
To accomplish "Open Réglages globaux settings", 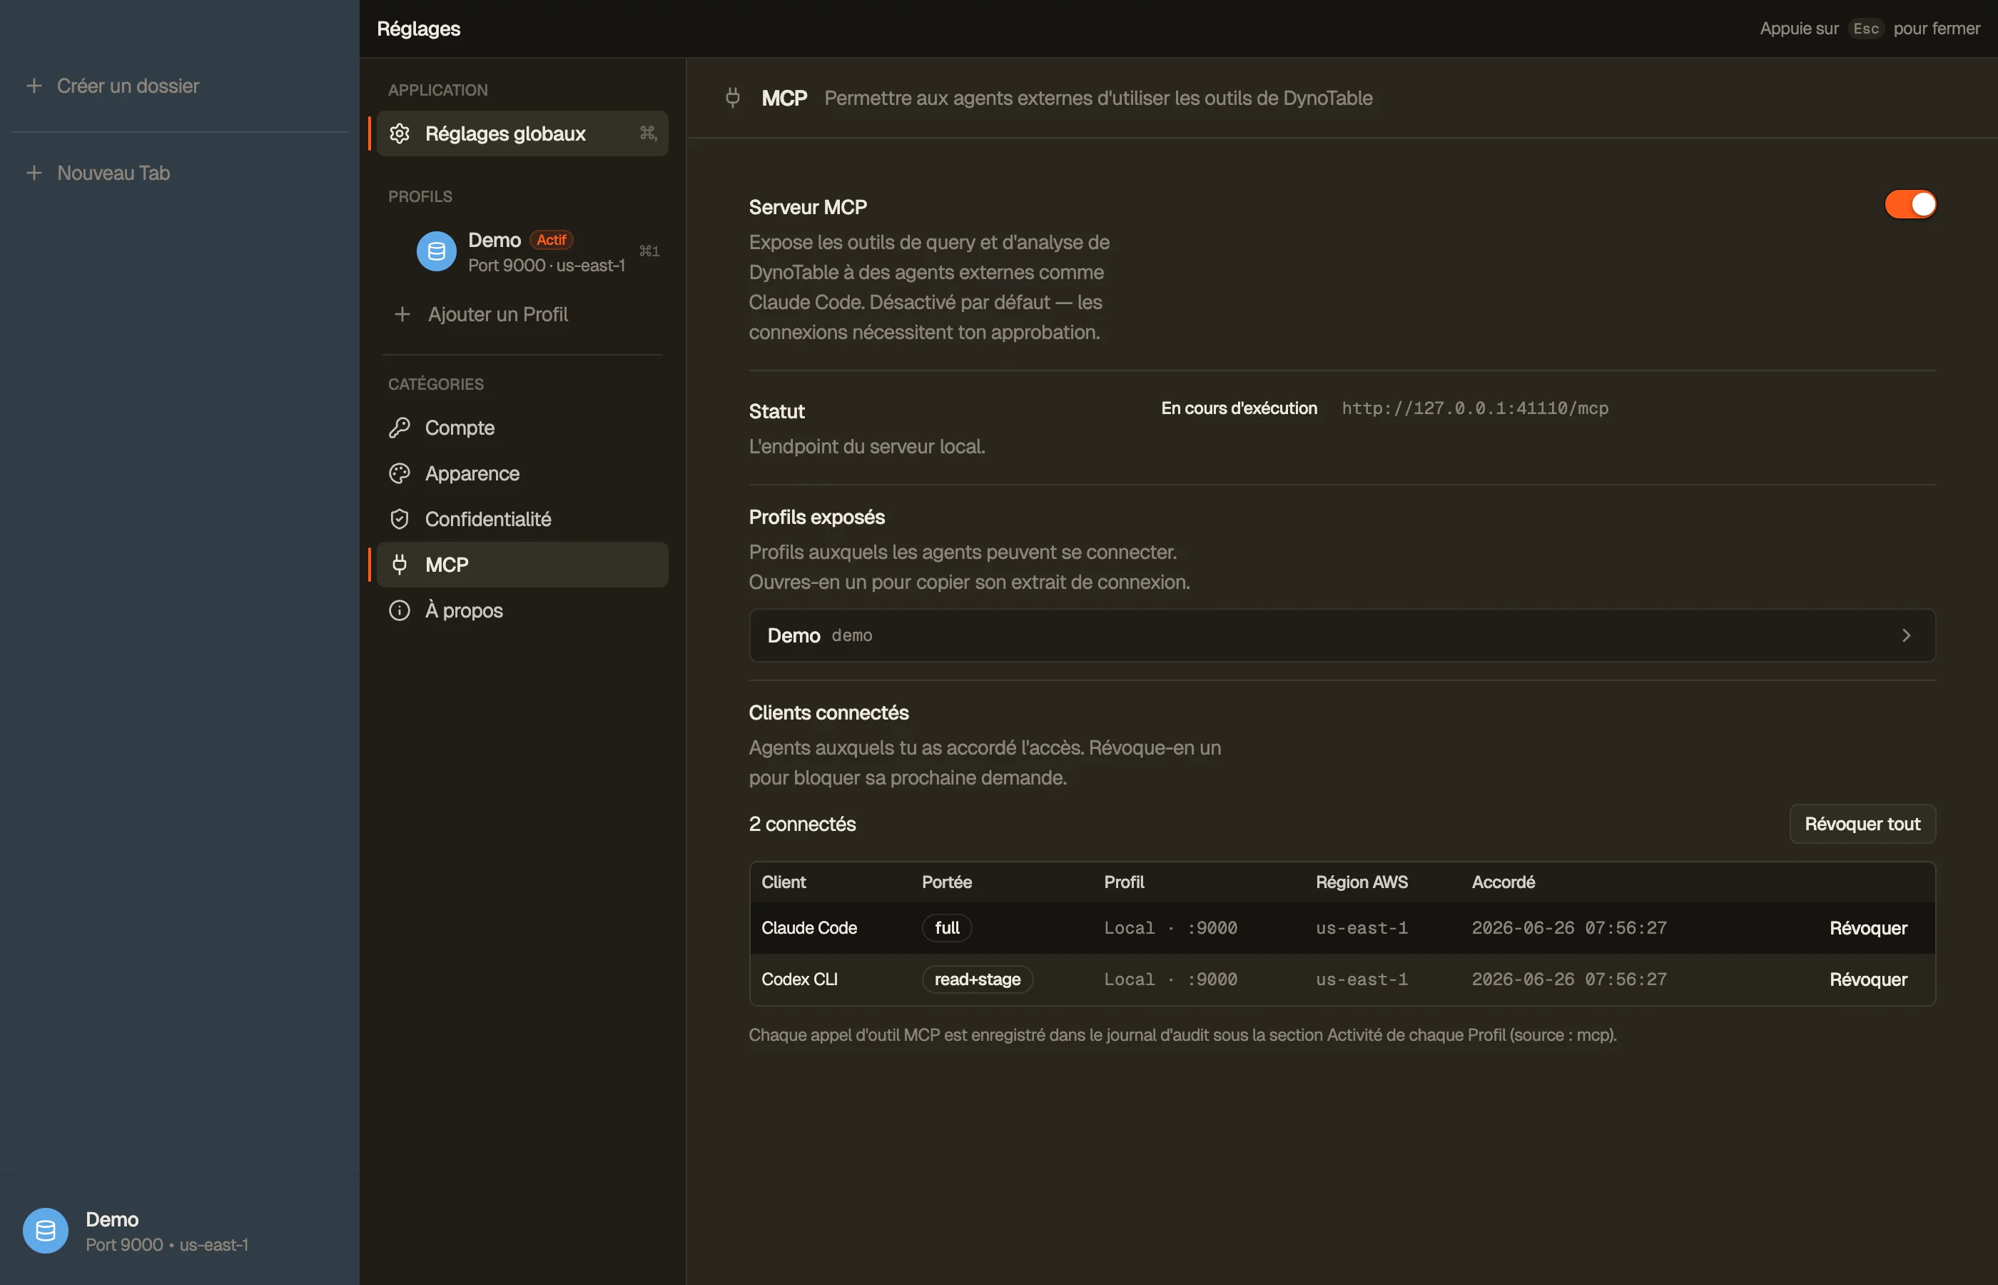I will pos(522,133).
